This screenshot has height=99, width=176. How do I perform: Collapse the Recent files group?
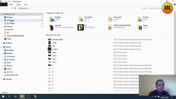pos(45,35)
